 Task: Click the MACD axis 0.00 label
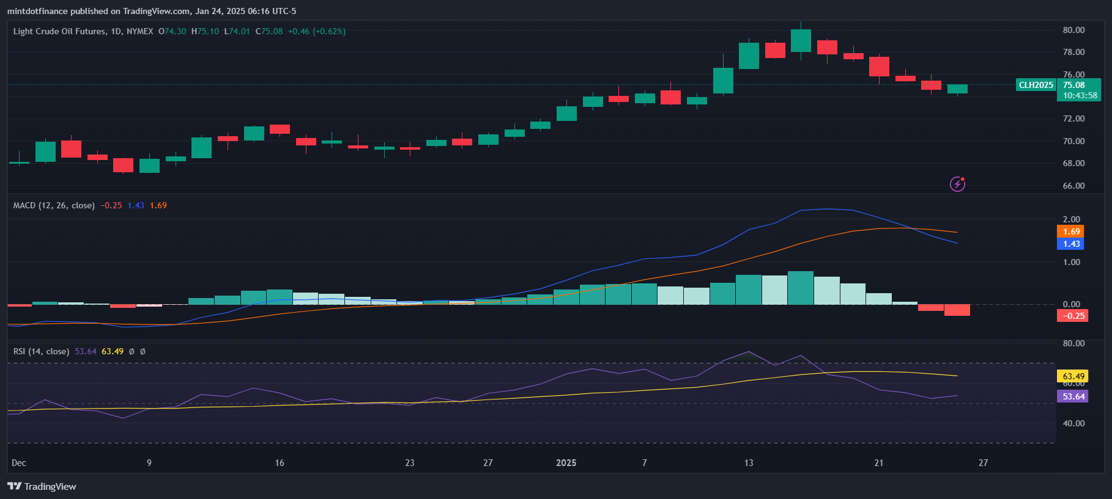tap(1072, 304)
